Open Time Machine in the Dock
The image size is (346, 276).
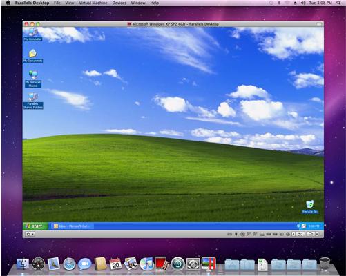[177, 264]
